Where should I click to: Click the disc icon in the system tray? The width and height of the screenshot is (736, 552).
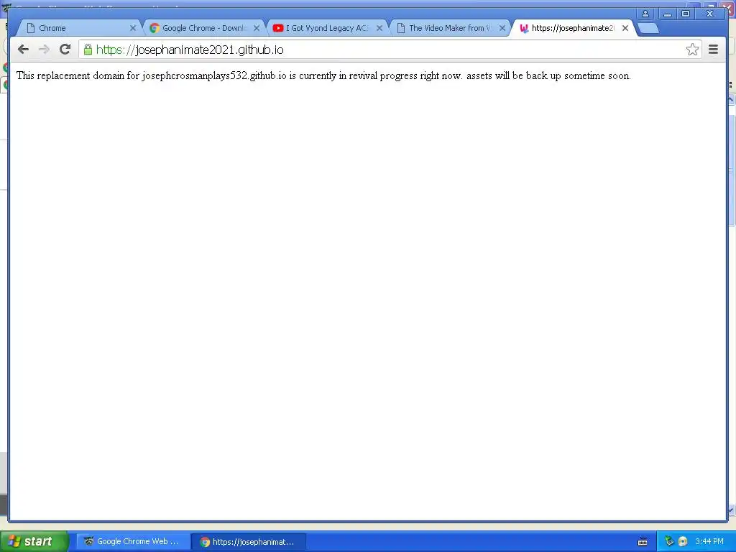pyautogui.click(x=683, y=542)
